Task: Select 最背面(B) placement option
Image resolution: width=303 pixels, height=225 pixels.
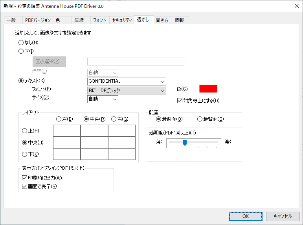Action: (200, 119)
